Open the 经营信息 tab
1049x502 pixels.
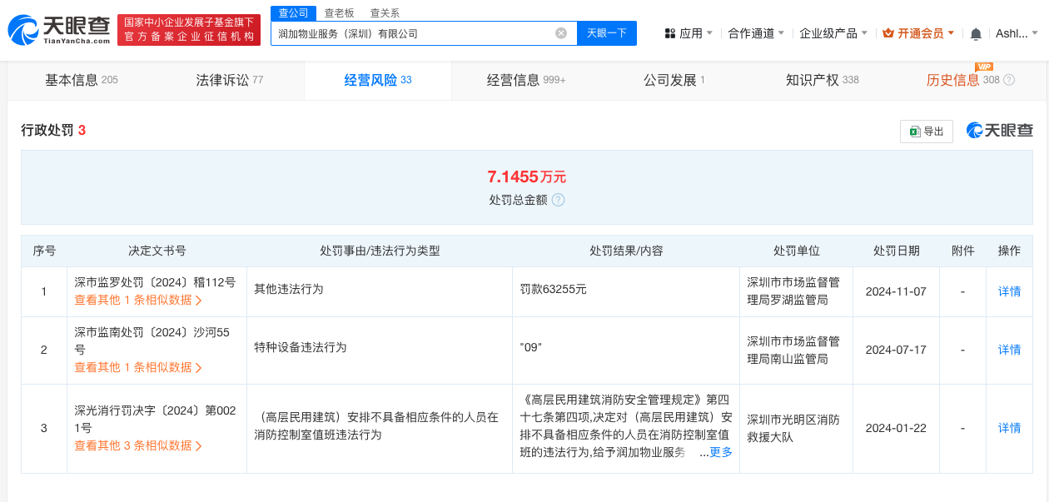tap(526, 80)
